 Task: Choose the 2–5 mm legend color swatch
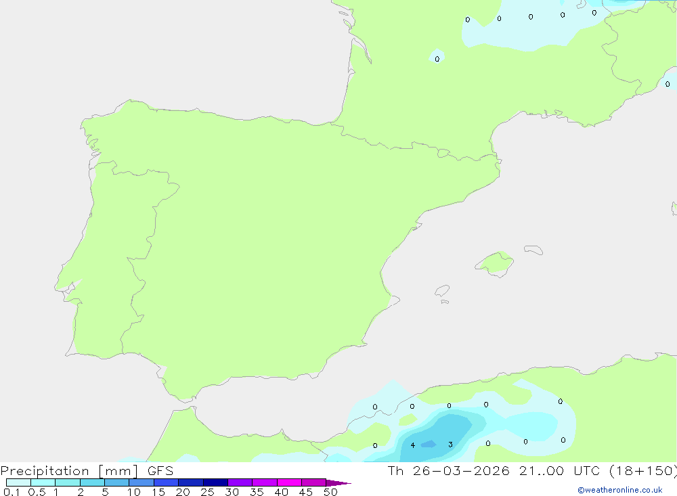tap(92, 482)
